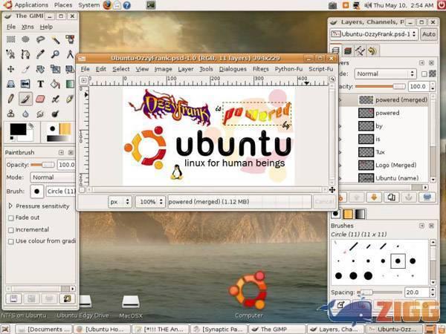446x334 pixels.
Task: Toggle Quick Mask at image window corner
Action: click(82, 190)
